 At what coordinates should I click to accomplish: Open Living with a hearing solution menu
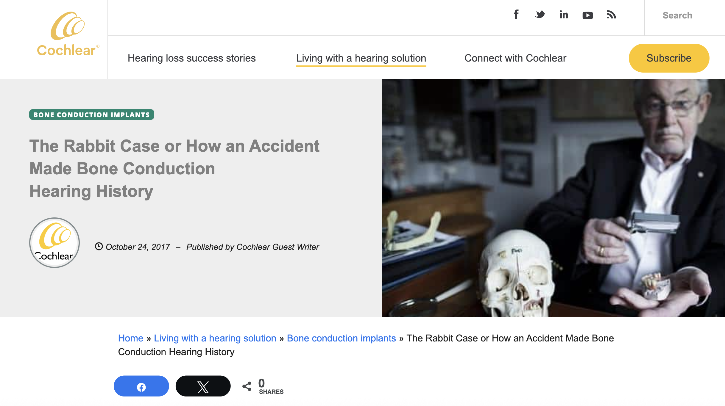[x=361, y=58]
